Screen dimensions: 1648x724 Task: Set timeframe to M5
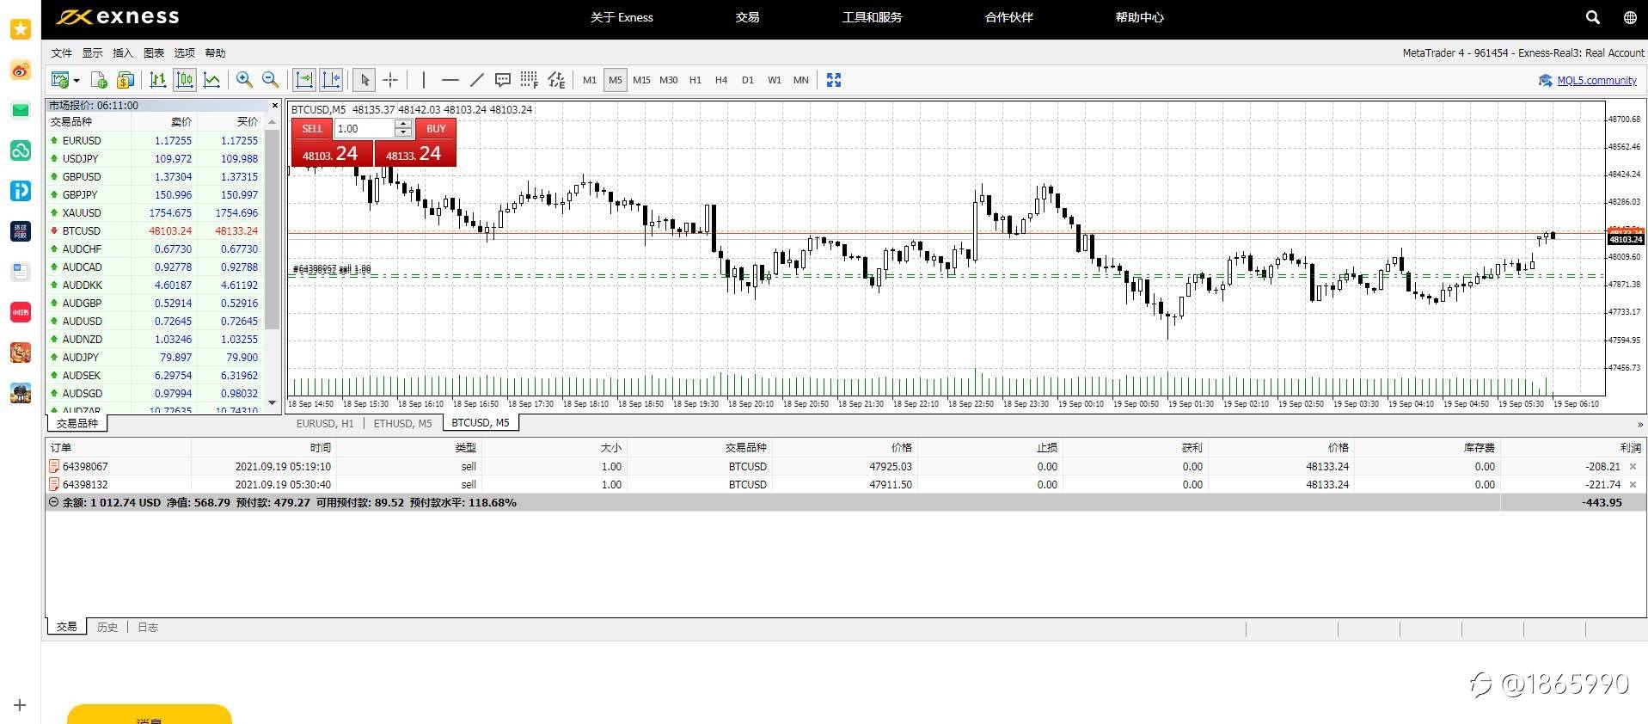point(616,80)
